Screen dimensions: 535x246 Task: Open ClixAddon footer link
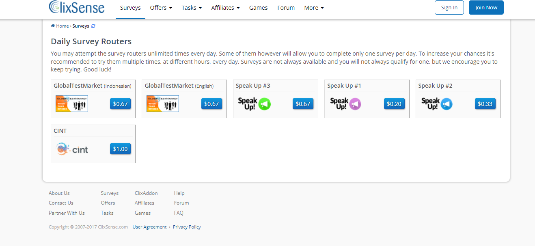click(146, 193)
